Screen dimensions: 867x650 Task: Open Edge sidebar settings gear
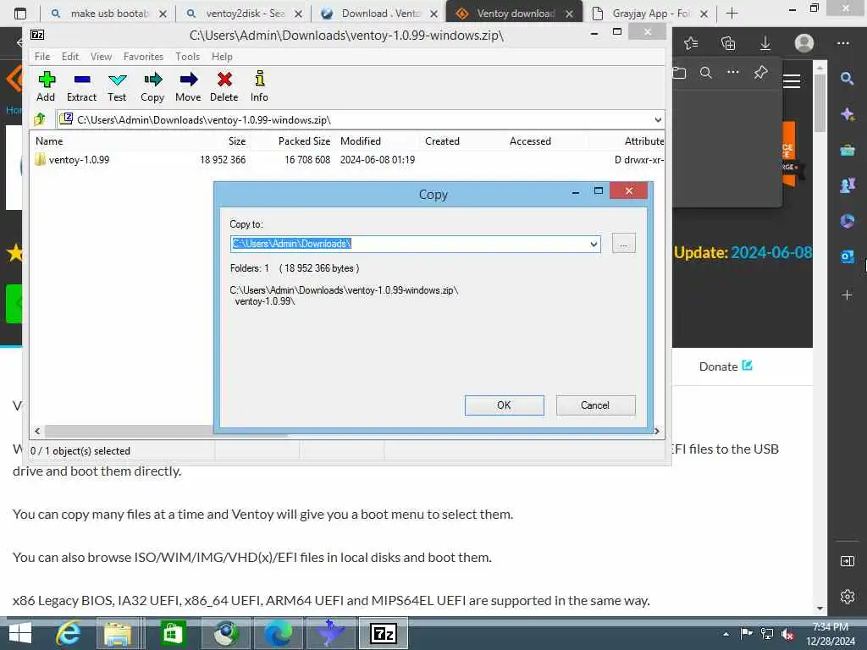pos(847,597)
